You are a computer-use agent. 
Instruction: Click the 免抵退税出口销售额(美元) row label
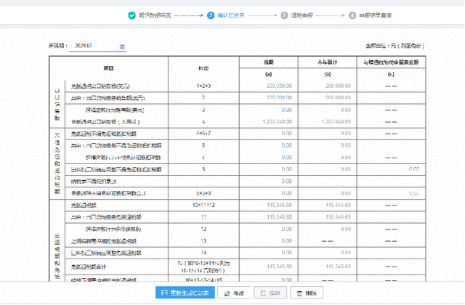click(x=100, y=86)
